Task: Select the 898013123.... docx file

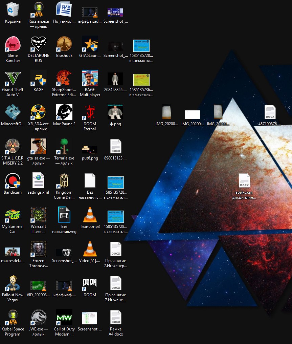Action: pos(115,146)
